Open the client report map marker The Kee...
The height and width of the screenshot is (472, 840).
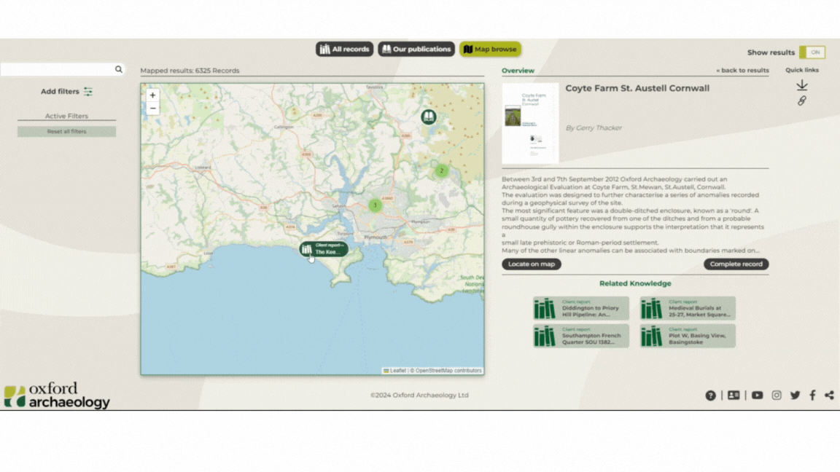324,249
